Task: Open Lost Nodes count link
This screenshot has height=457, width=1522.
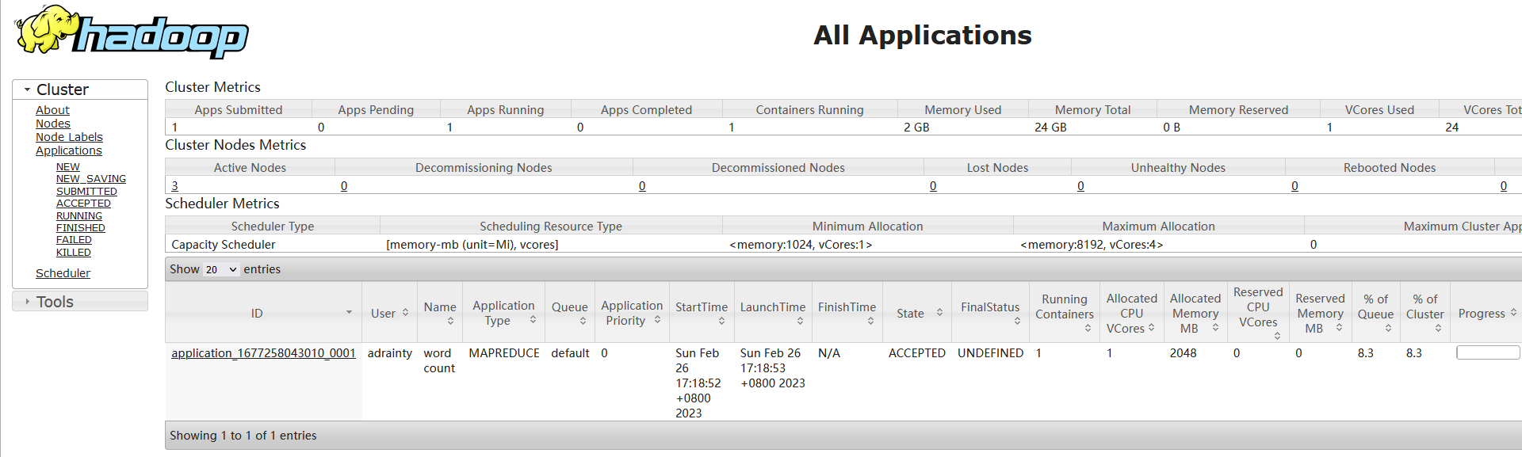Action: pos(933,186)
